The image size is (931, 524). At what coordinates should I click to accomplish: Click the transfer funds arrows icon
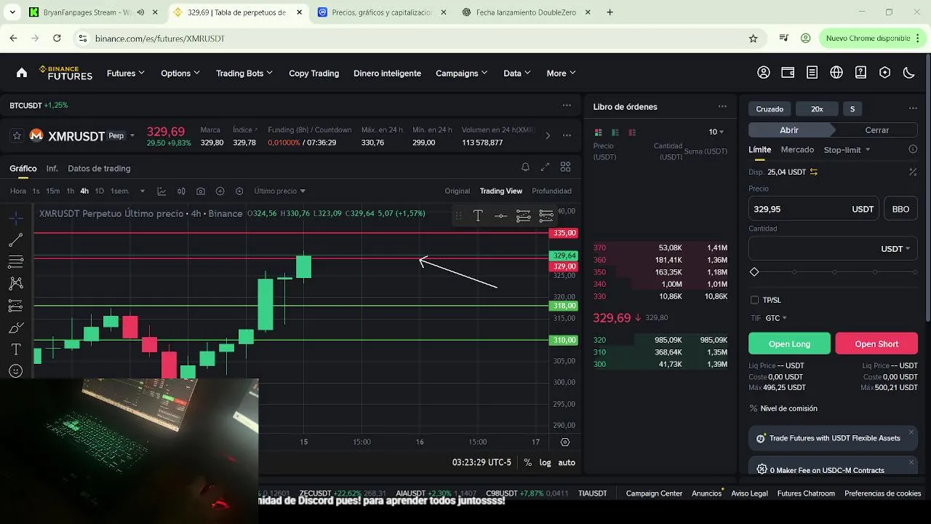click(814, 172)
